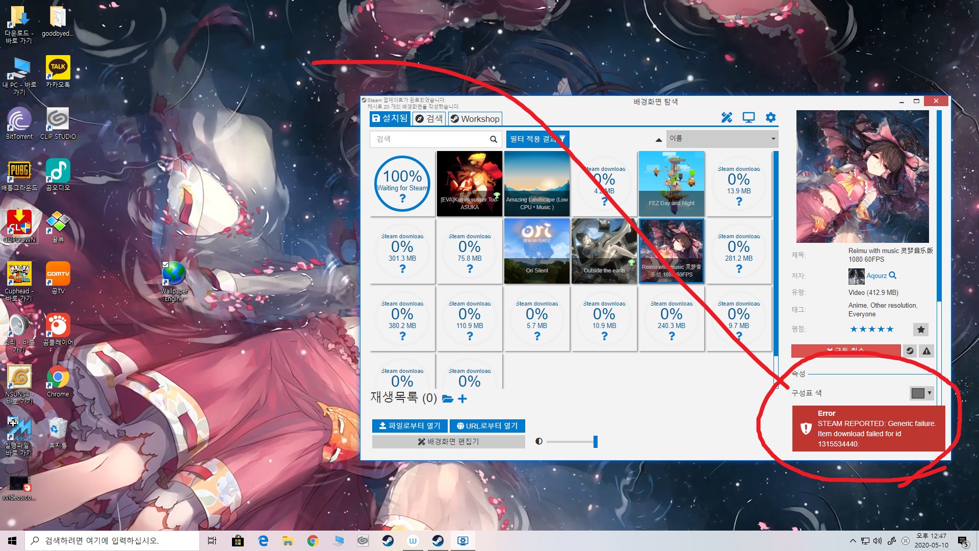Select the 내 PC shortcut icon

[x=19, y=76]
